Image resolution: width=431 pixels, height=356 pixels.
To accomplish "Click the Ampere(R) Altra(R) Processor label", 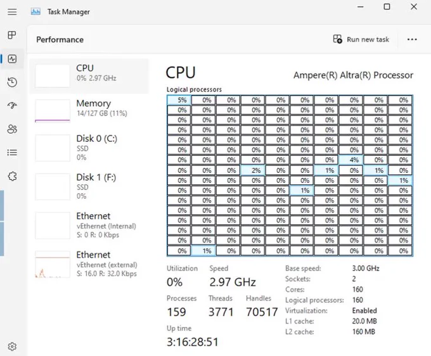I will (353, 75).
